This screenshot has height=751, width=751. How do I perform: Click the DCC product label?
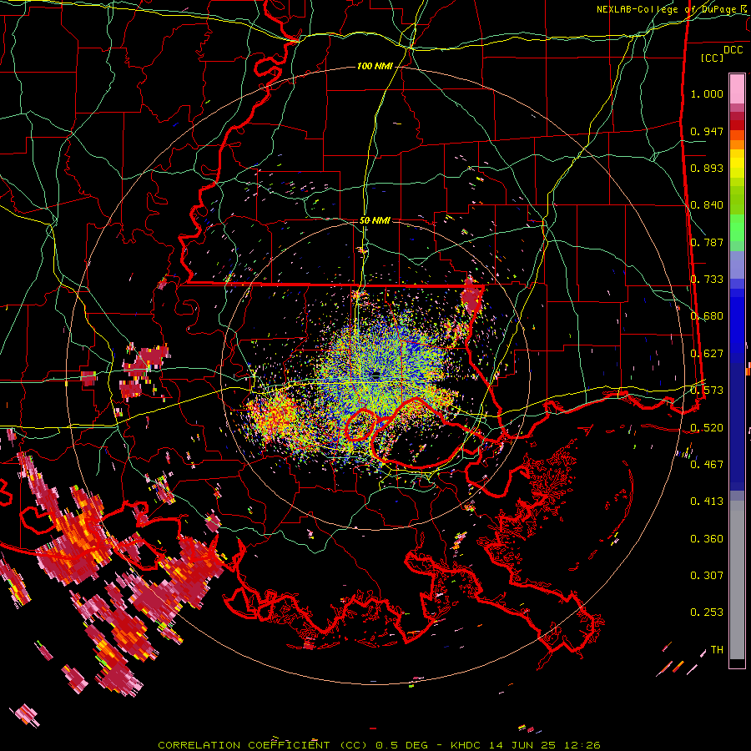click(x=733, y=50)
